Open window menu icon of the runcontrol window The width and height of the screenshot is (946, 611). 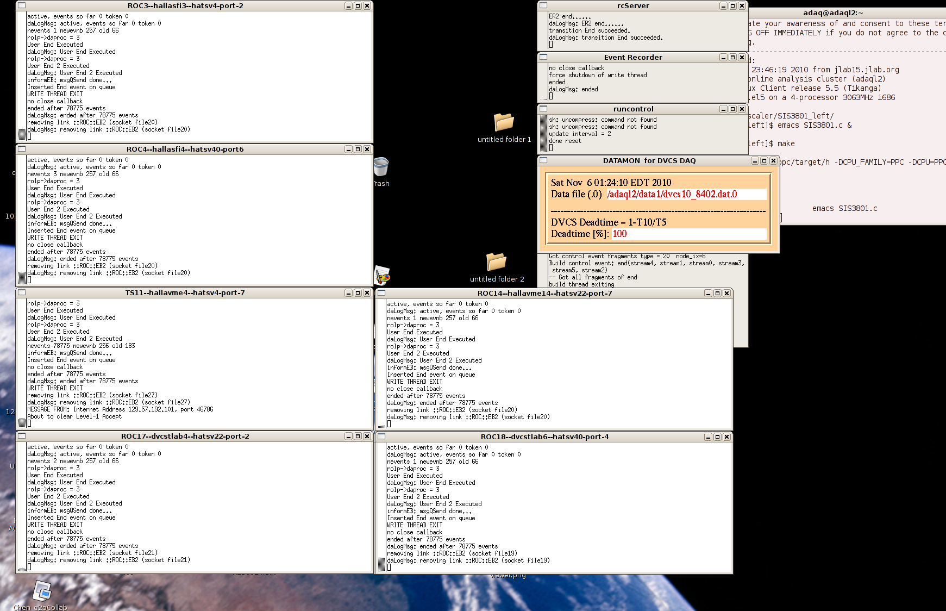click(543, 109)
